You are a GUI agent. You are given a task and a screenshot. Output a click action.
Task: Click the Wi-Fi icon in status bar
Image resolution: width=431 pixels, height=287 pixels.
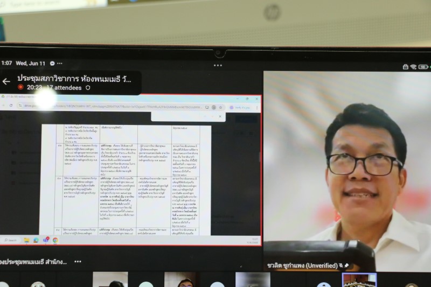413,67
